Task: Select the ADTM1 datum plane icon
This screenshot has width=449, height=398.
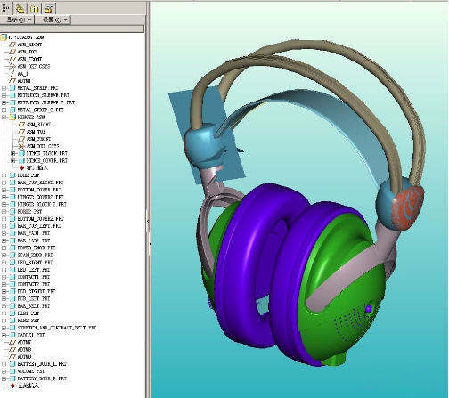Action: pyautogui.click(x=12, y=81)
